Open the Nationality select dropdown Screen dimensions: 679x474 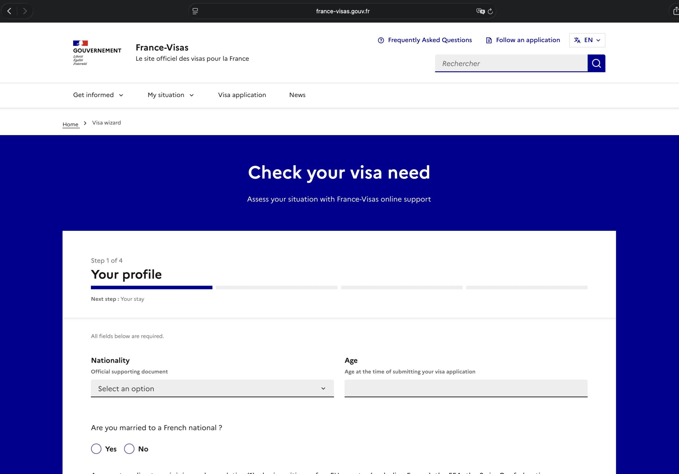point(212,388)
